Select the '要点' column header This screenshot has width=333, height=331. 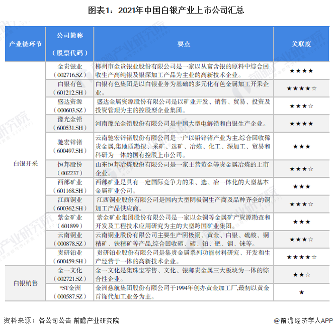(184, 44)
